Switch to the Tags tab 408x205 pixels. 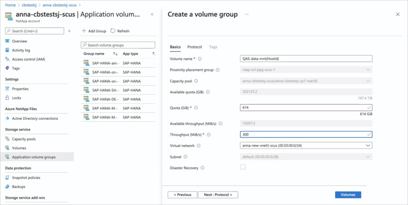[x=213, y=47]
